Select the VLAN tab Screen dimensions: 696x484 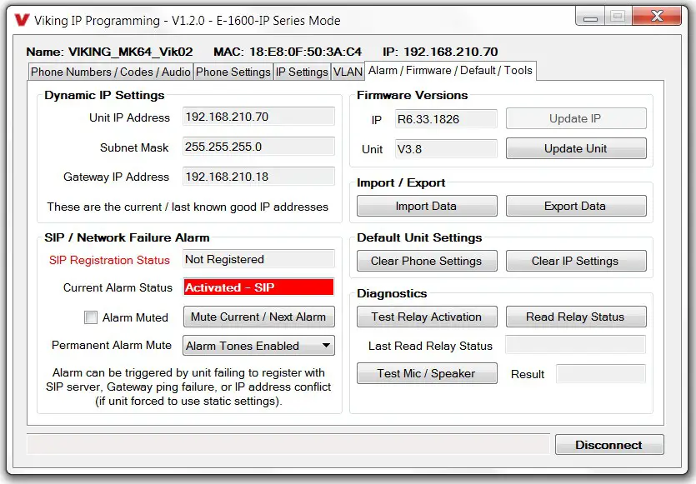pyautogui.click(x=348, y=72)
